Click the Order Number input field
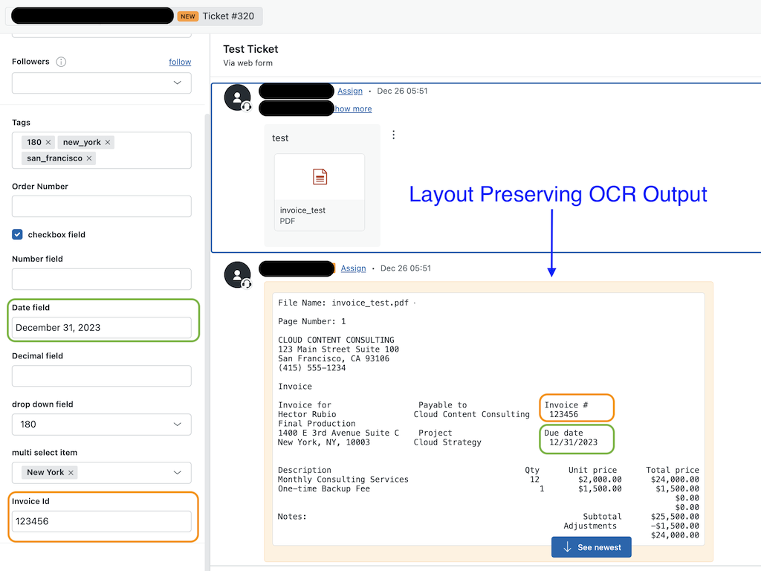 [x=102, y=207]
